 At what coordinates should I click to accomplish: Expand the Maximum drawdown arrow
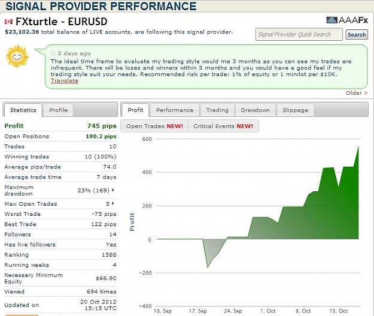point(113,190)
